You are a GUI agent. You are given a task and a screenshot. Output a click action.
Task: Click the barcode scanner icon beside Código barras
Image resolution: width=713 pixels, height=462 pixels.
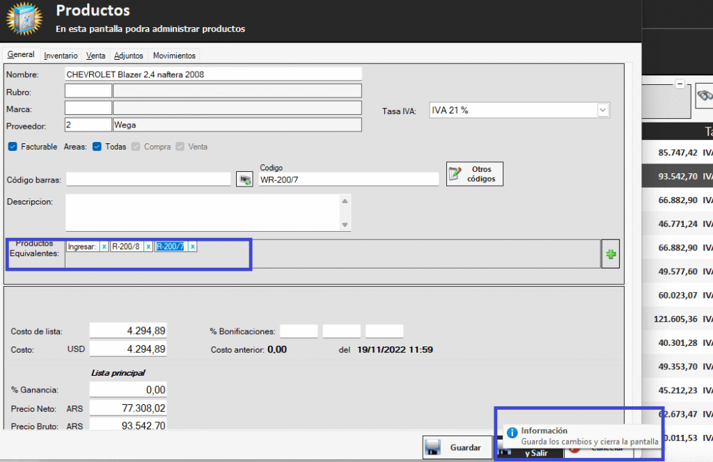coord(244,180)
